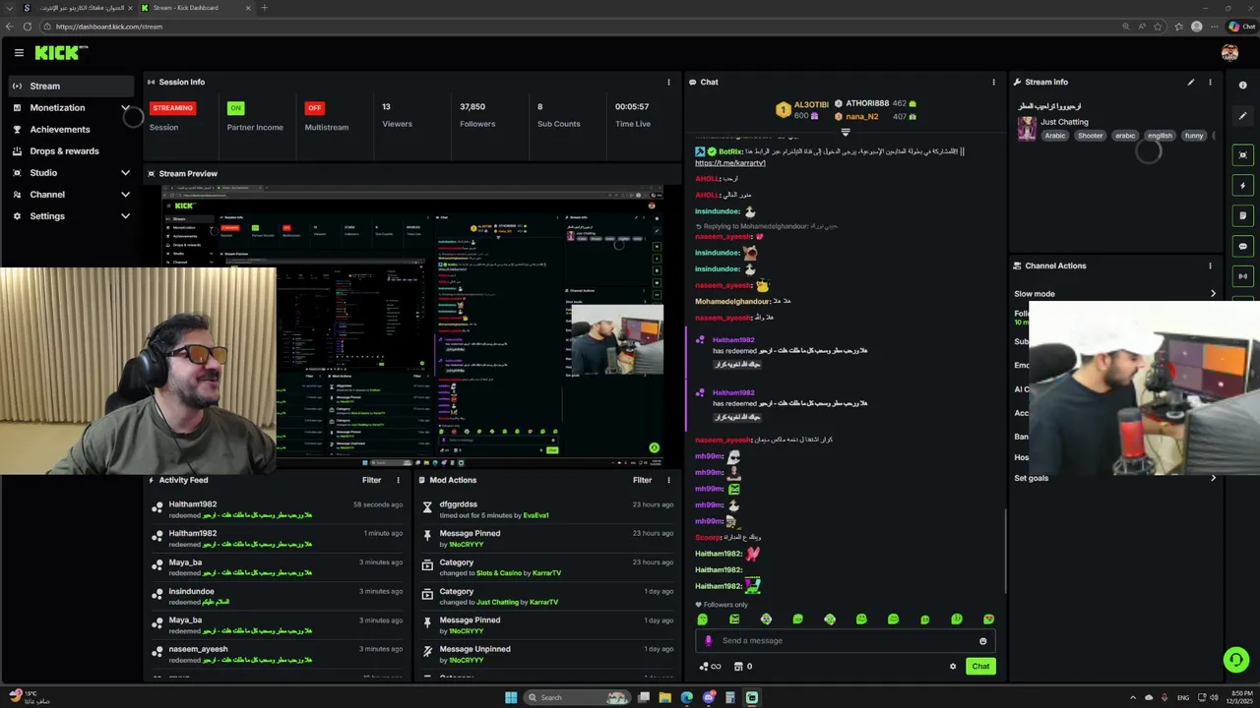Click the info icon in right sidebar
This screenshot has width=1260, height=708.
(1243, 86)
